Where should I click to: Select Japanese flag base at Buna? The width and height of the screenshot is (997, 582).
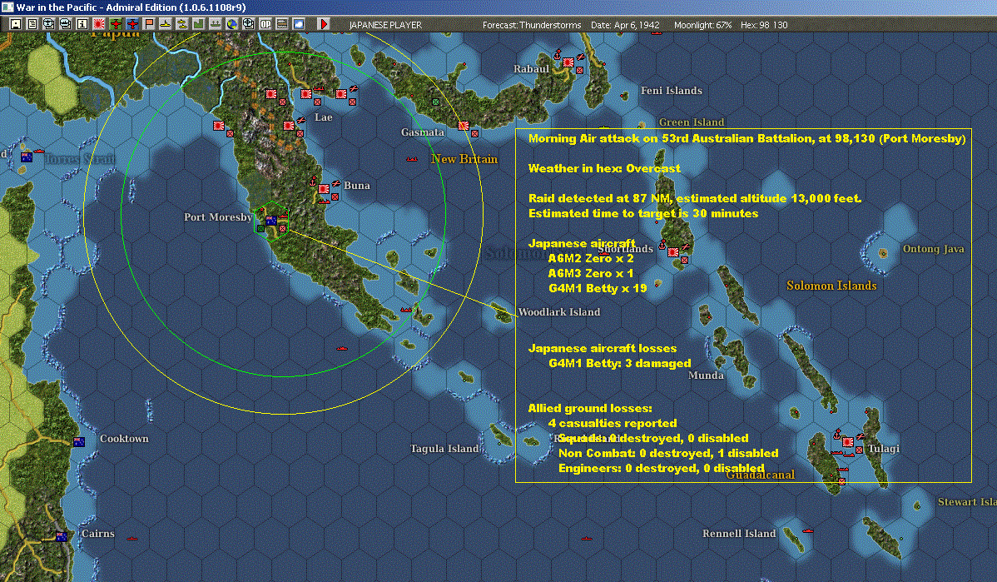[324, 189]
